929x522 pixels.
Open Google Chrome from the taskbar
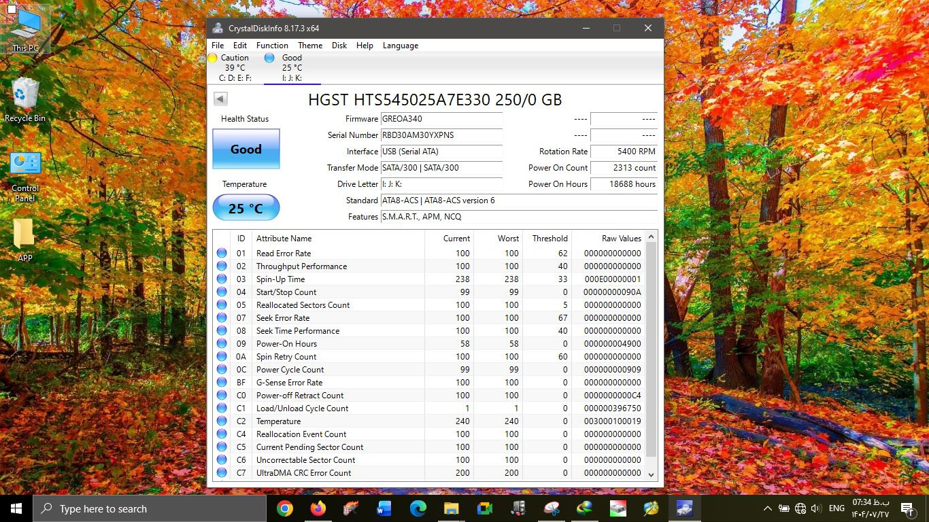click(285, 508)
